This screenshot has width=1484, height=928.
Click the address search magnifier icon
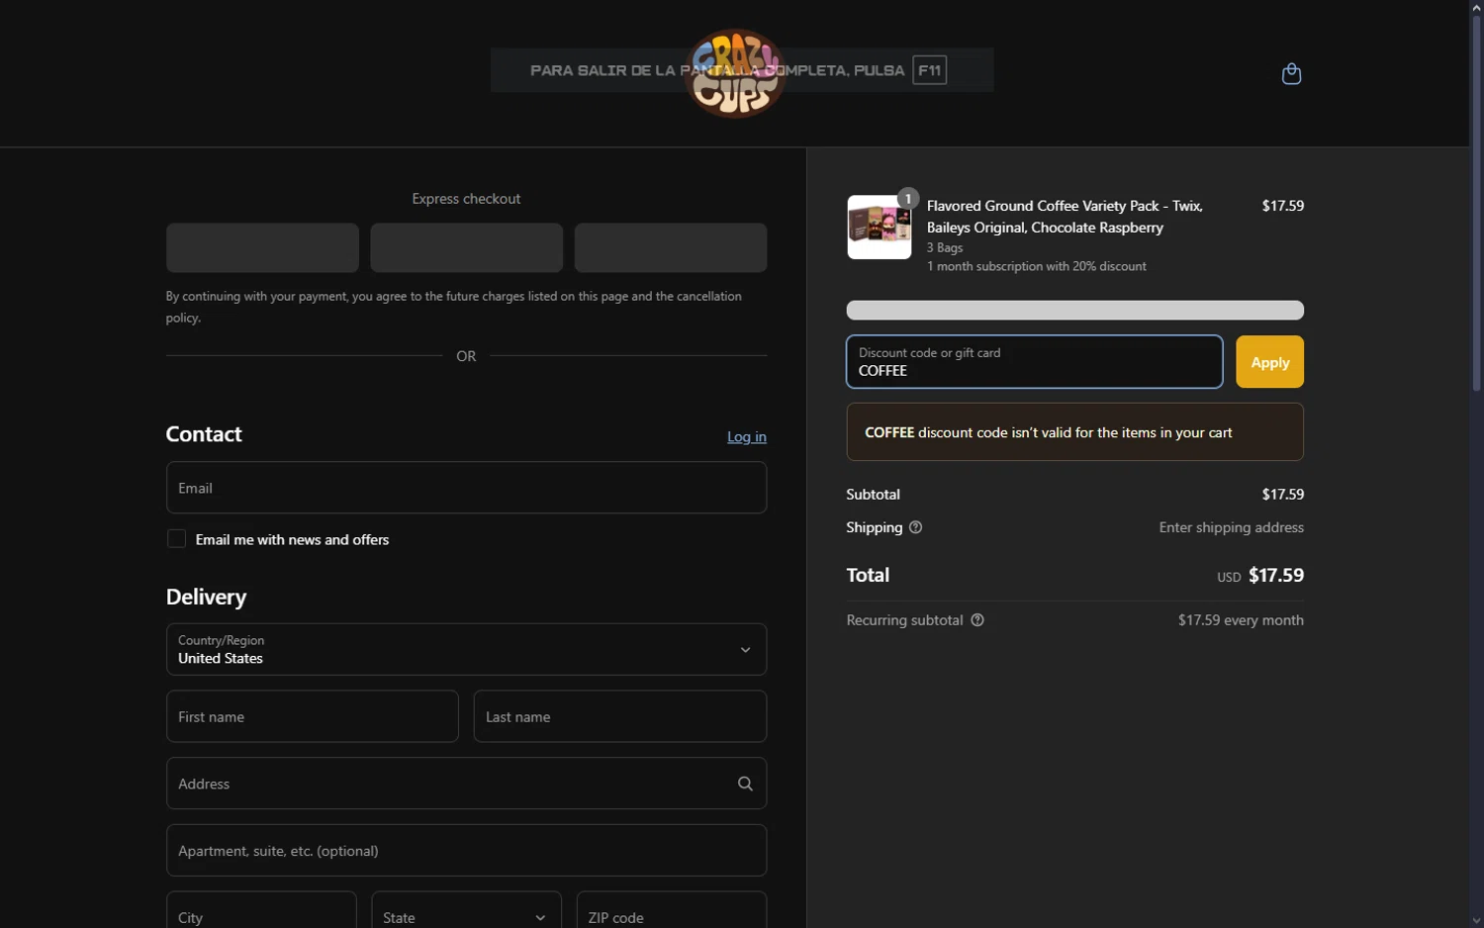[x=745, y=784]
